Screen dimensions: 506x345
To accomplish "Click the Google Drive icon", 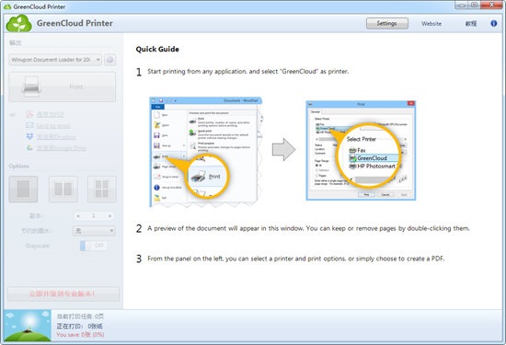I will click(x=29, y=148).
